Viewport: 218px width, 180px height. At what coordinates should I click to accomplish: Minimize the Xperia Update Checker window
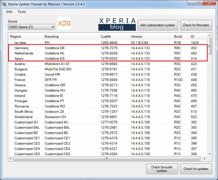(191, 3)
